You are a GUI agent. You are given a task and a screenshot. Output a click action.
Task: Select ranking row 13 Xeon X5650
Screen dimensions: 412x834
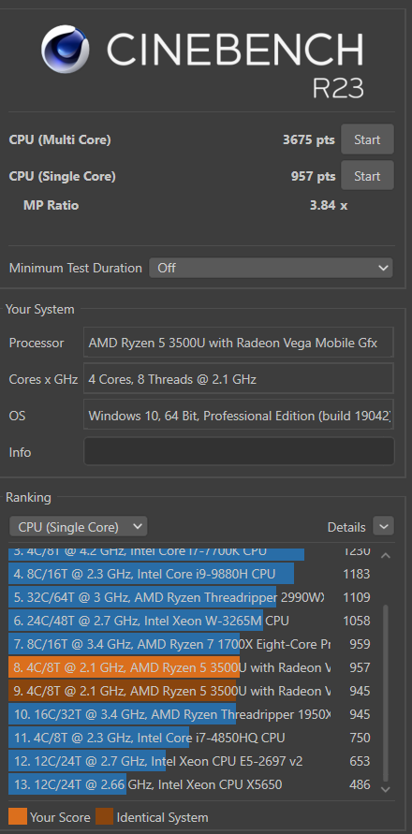tap(190, 784)
